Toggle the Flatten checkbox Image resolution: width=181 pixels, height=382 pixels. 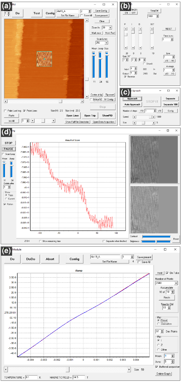point(4,204)
